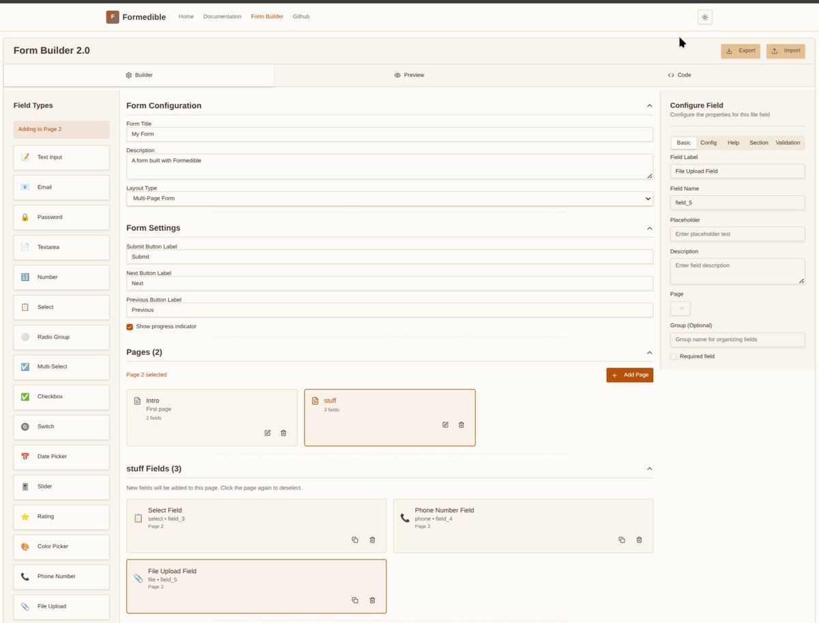Add a Rating field type
The image size is (819, 623).
point(61,517)
